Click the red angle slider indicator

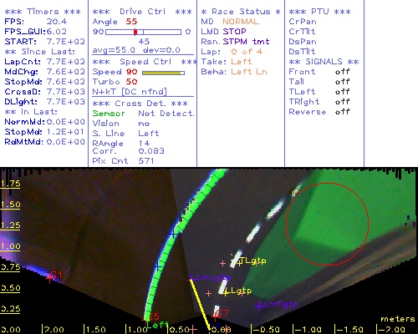[x=135, y=32]
